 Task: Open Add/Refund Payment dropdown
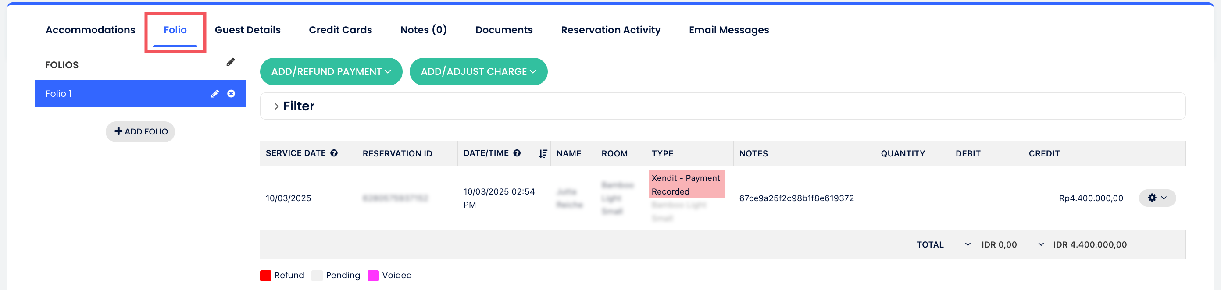(x=331, y=71)
